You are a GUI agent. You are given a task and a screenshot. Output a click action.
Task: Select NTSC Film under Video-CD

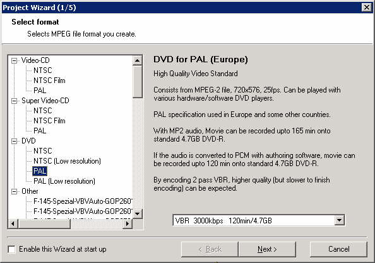tap(49, 81)
